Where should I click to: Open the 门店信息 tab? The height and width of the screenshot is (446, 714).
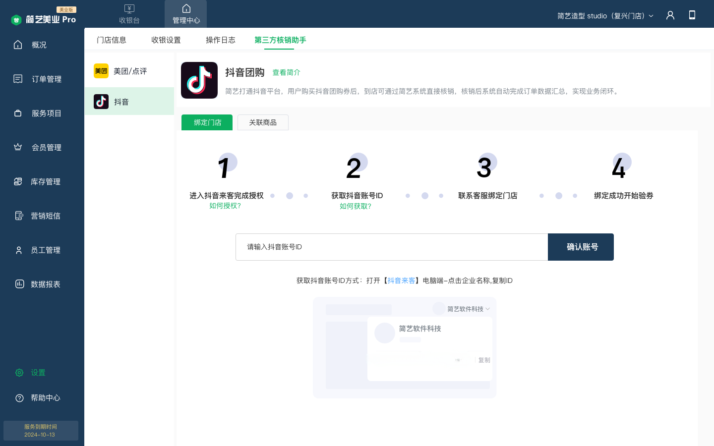click(x=112, y=40)
